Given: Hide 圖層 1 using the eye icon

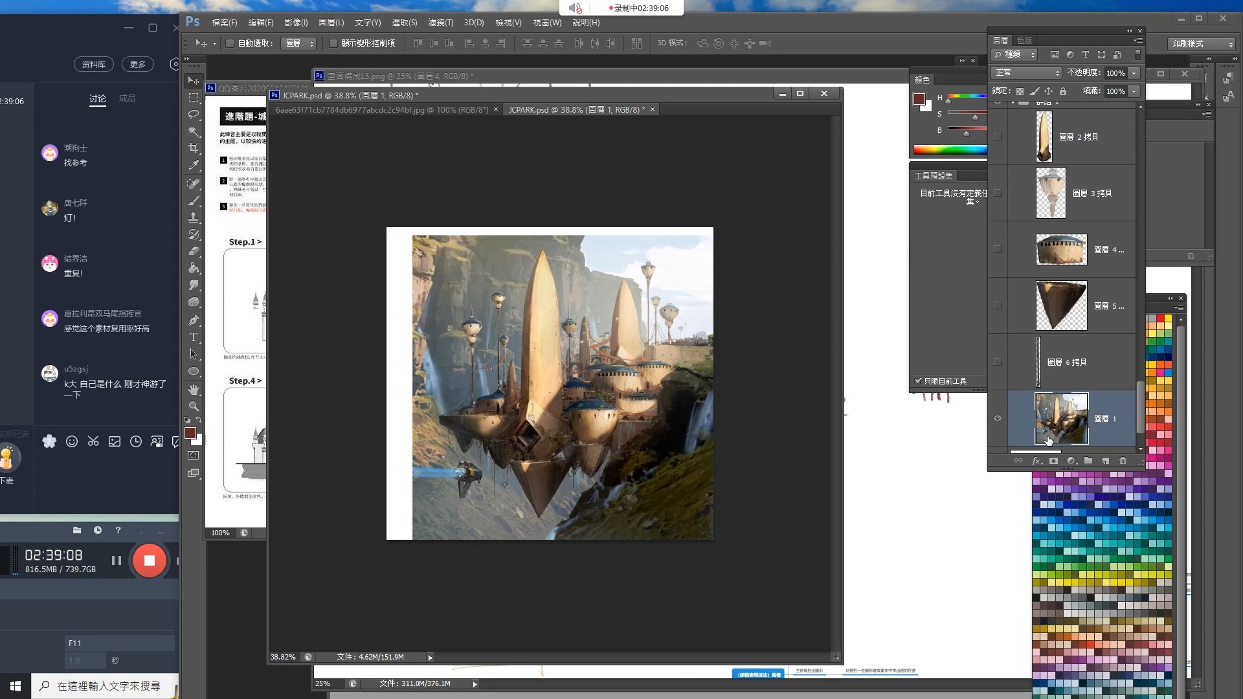Looking at the screenshot, I should [x=998, y=418].
